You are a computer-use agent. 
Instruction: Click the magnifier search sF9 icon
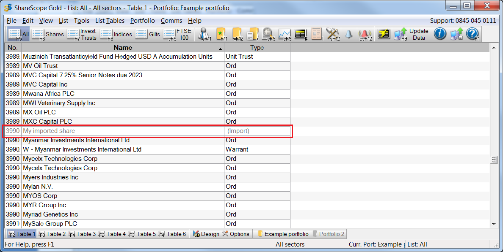coord(268,34)
